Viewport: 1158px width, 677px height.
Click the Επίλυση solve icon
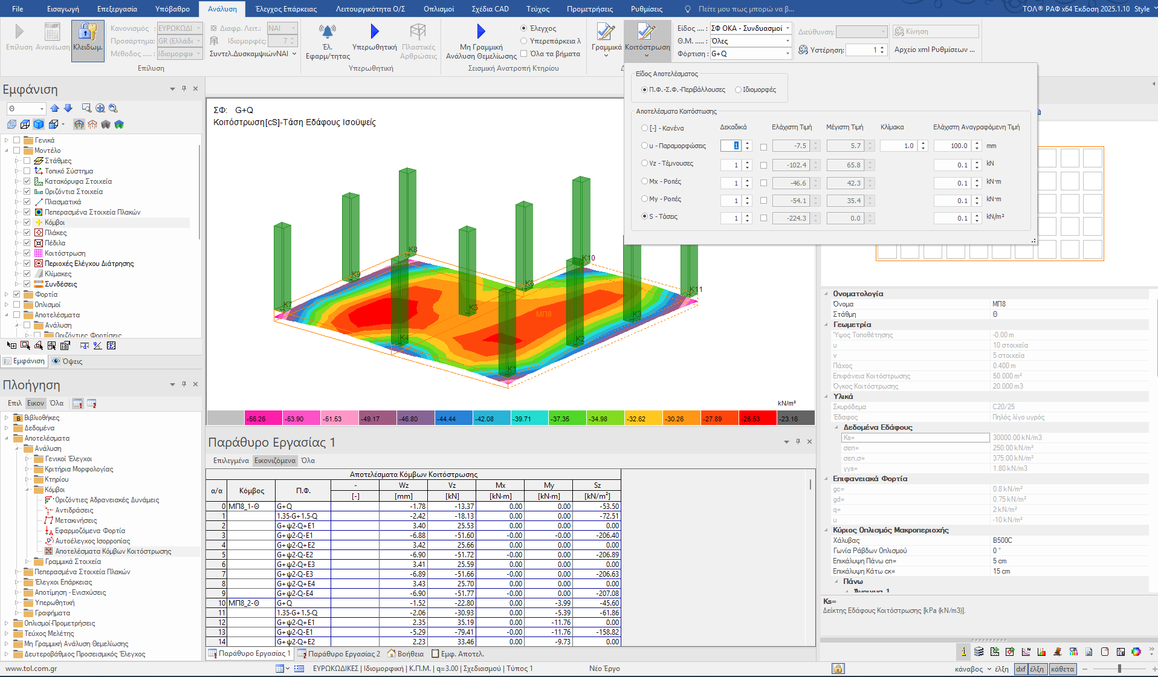pyautogui.click(x=19, y=31)
